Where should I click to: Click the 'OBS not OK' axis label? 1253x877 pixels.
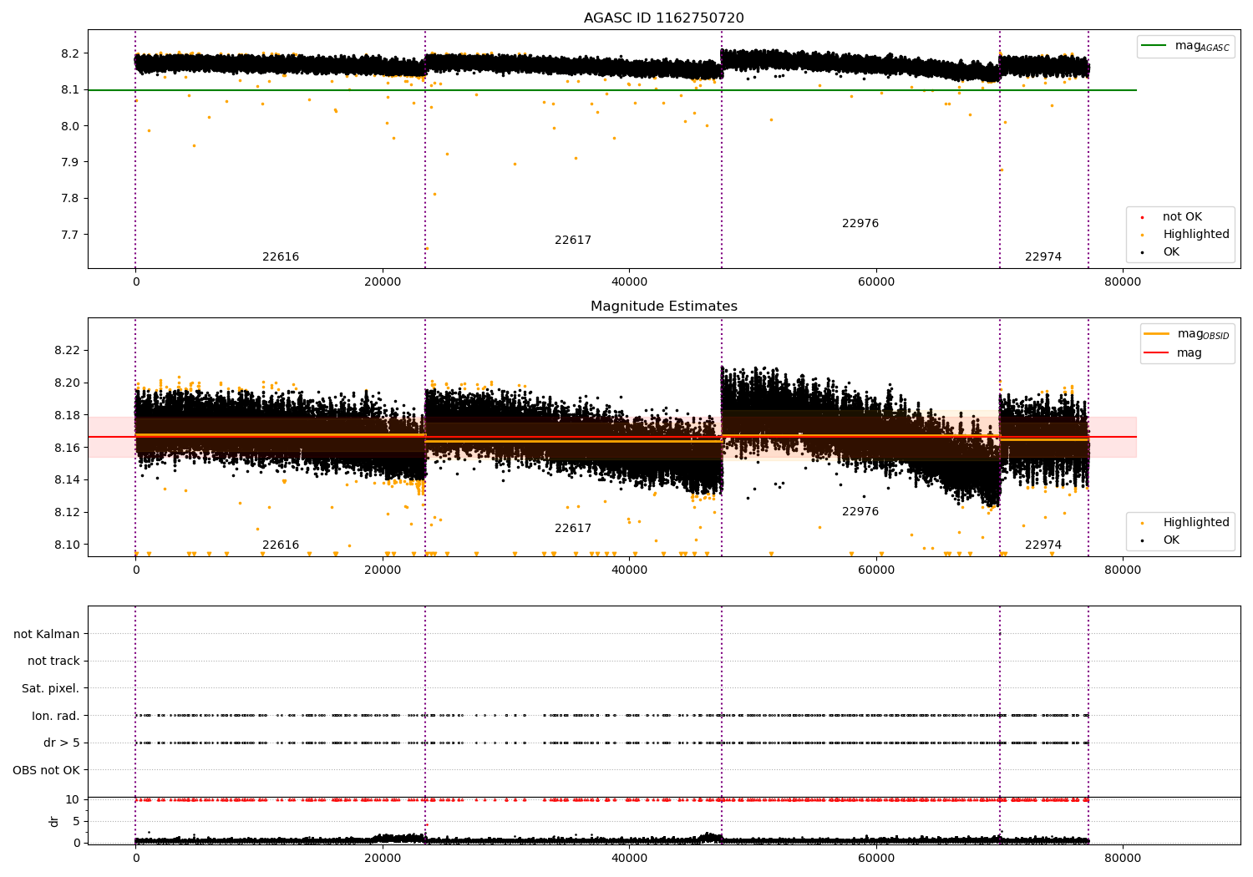tap(47, 771)
